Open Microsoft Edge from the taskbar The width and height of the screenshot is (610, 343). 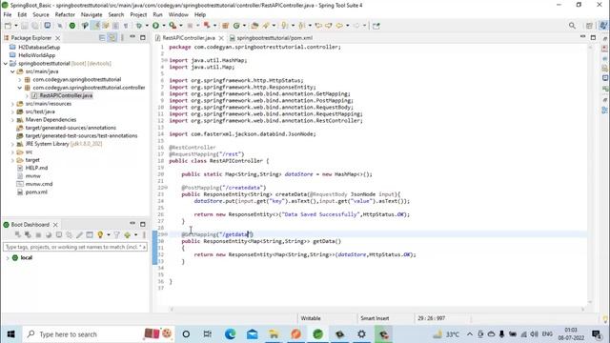click(231, 334)
